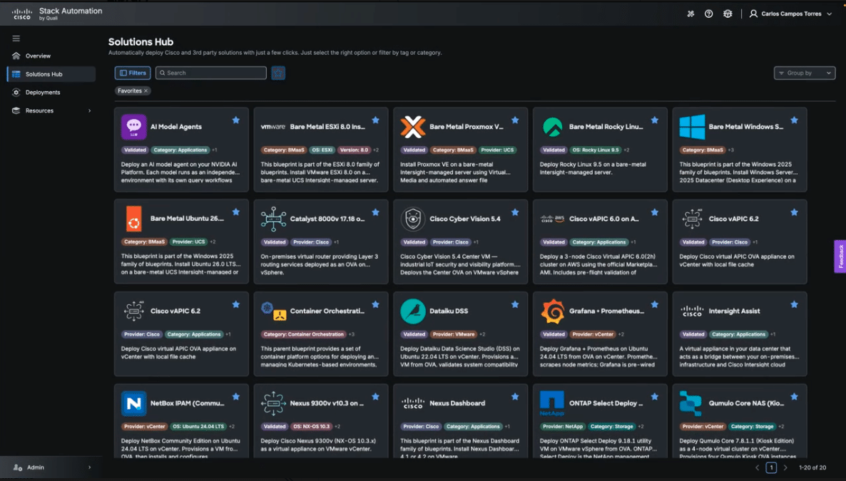The image size is (846, 481).
Task: Click the Resources sidebar icon
Action: click(x=16, y=110)
